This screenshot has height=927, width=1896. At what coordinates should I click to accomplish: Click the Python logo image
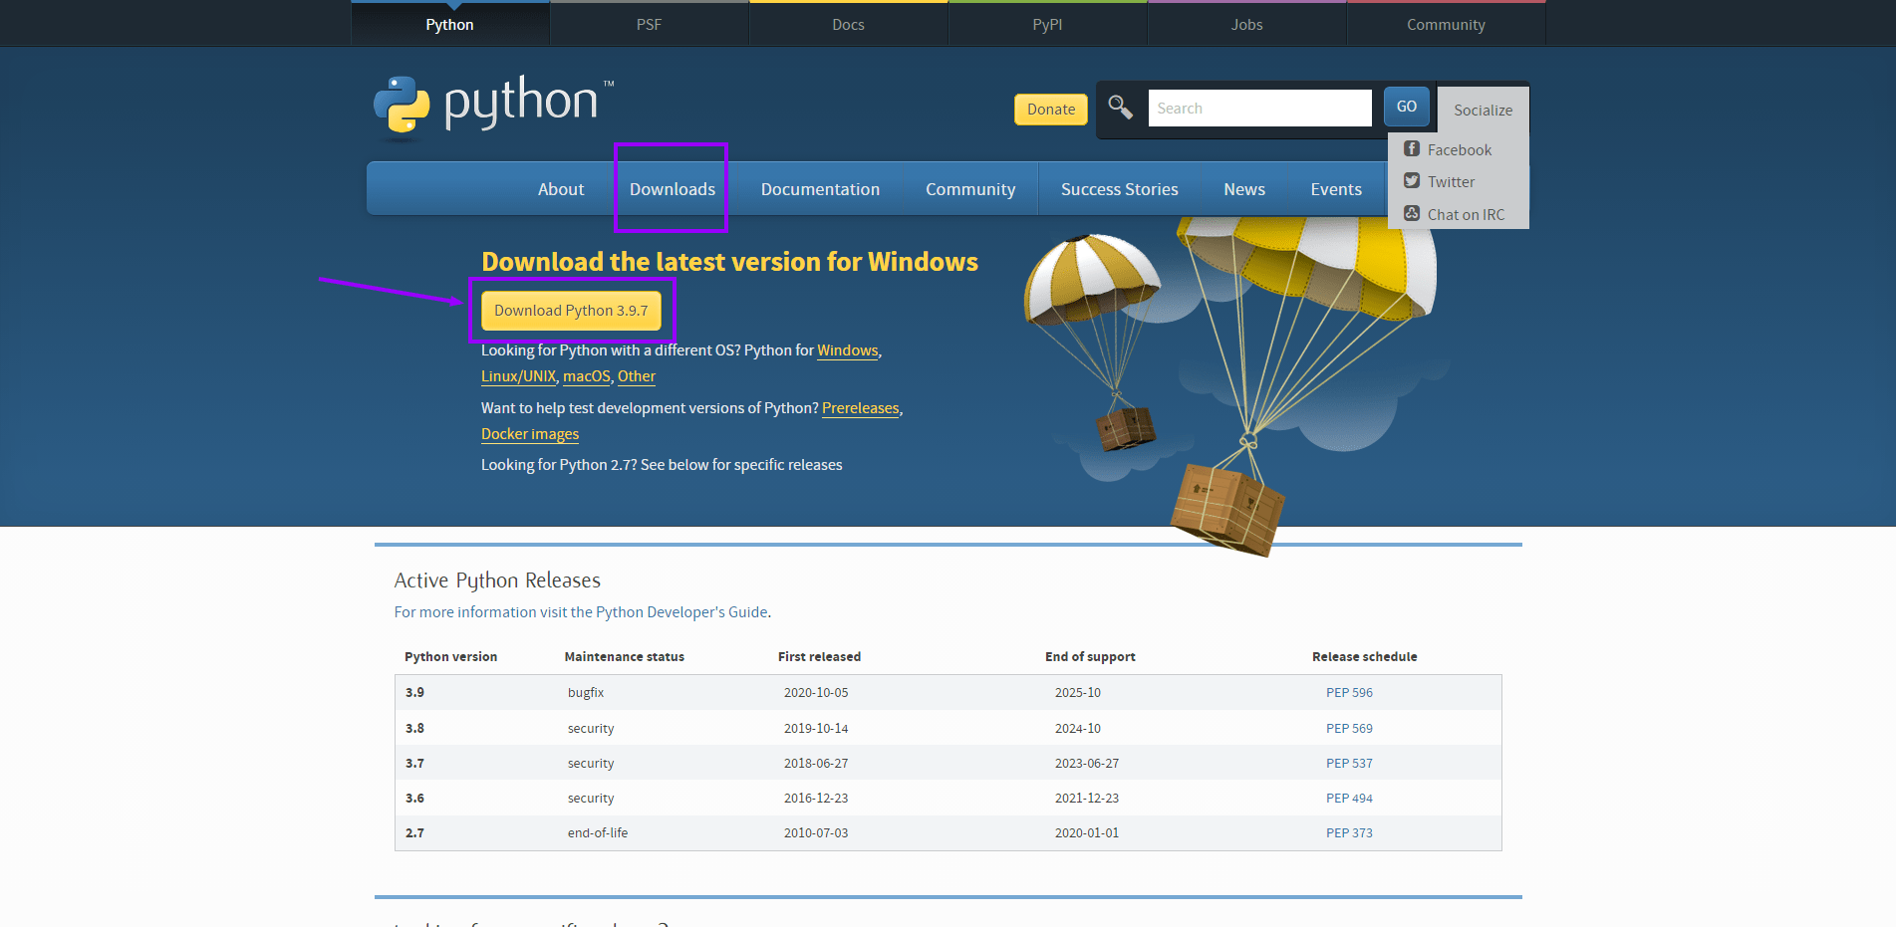493,105
